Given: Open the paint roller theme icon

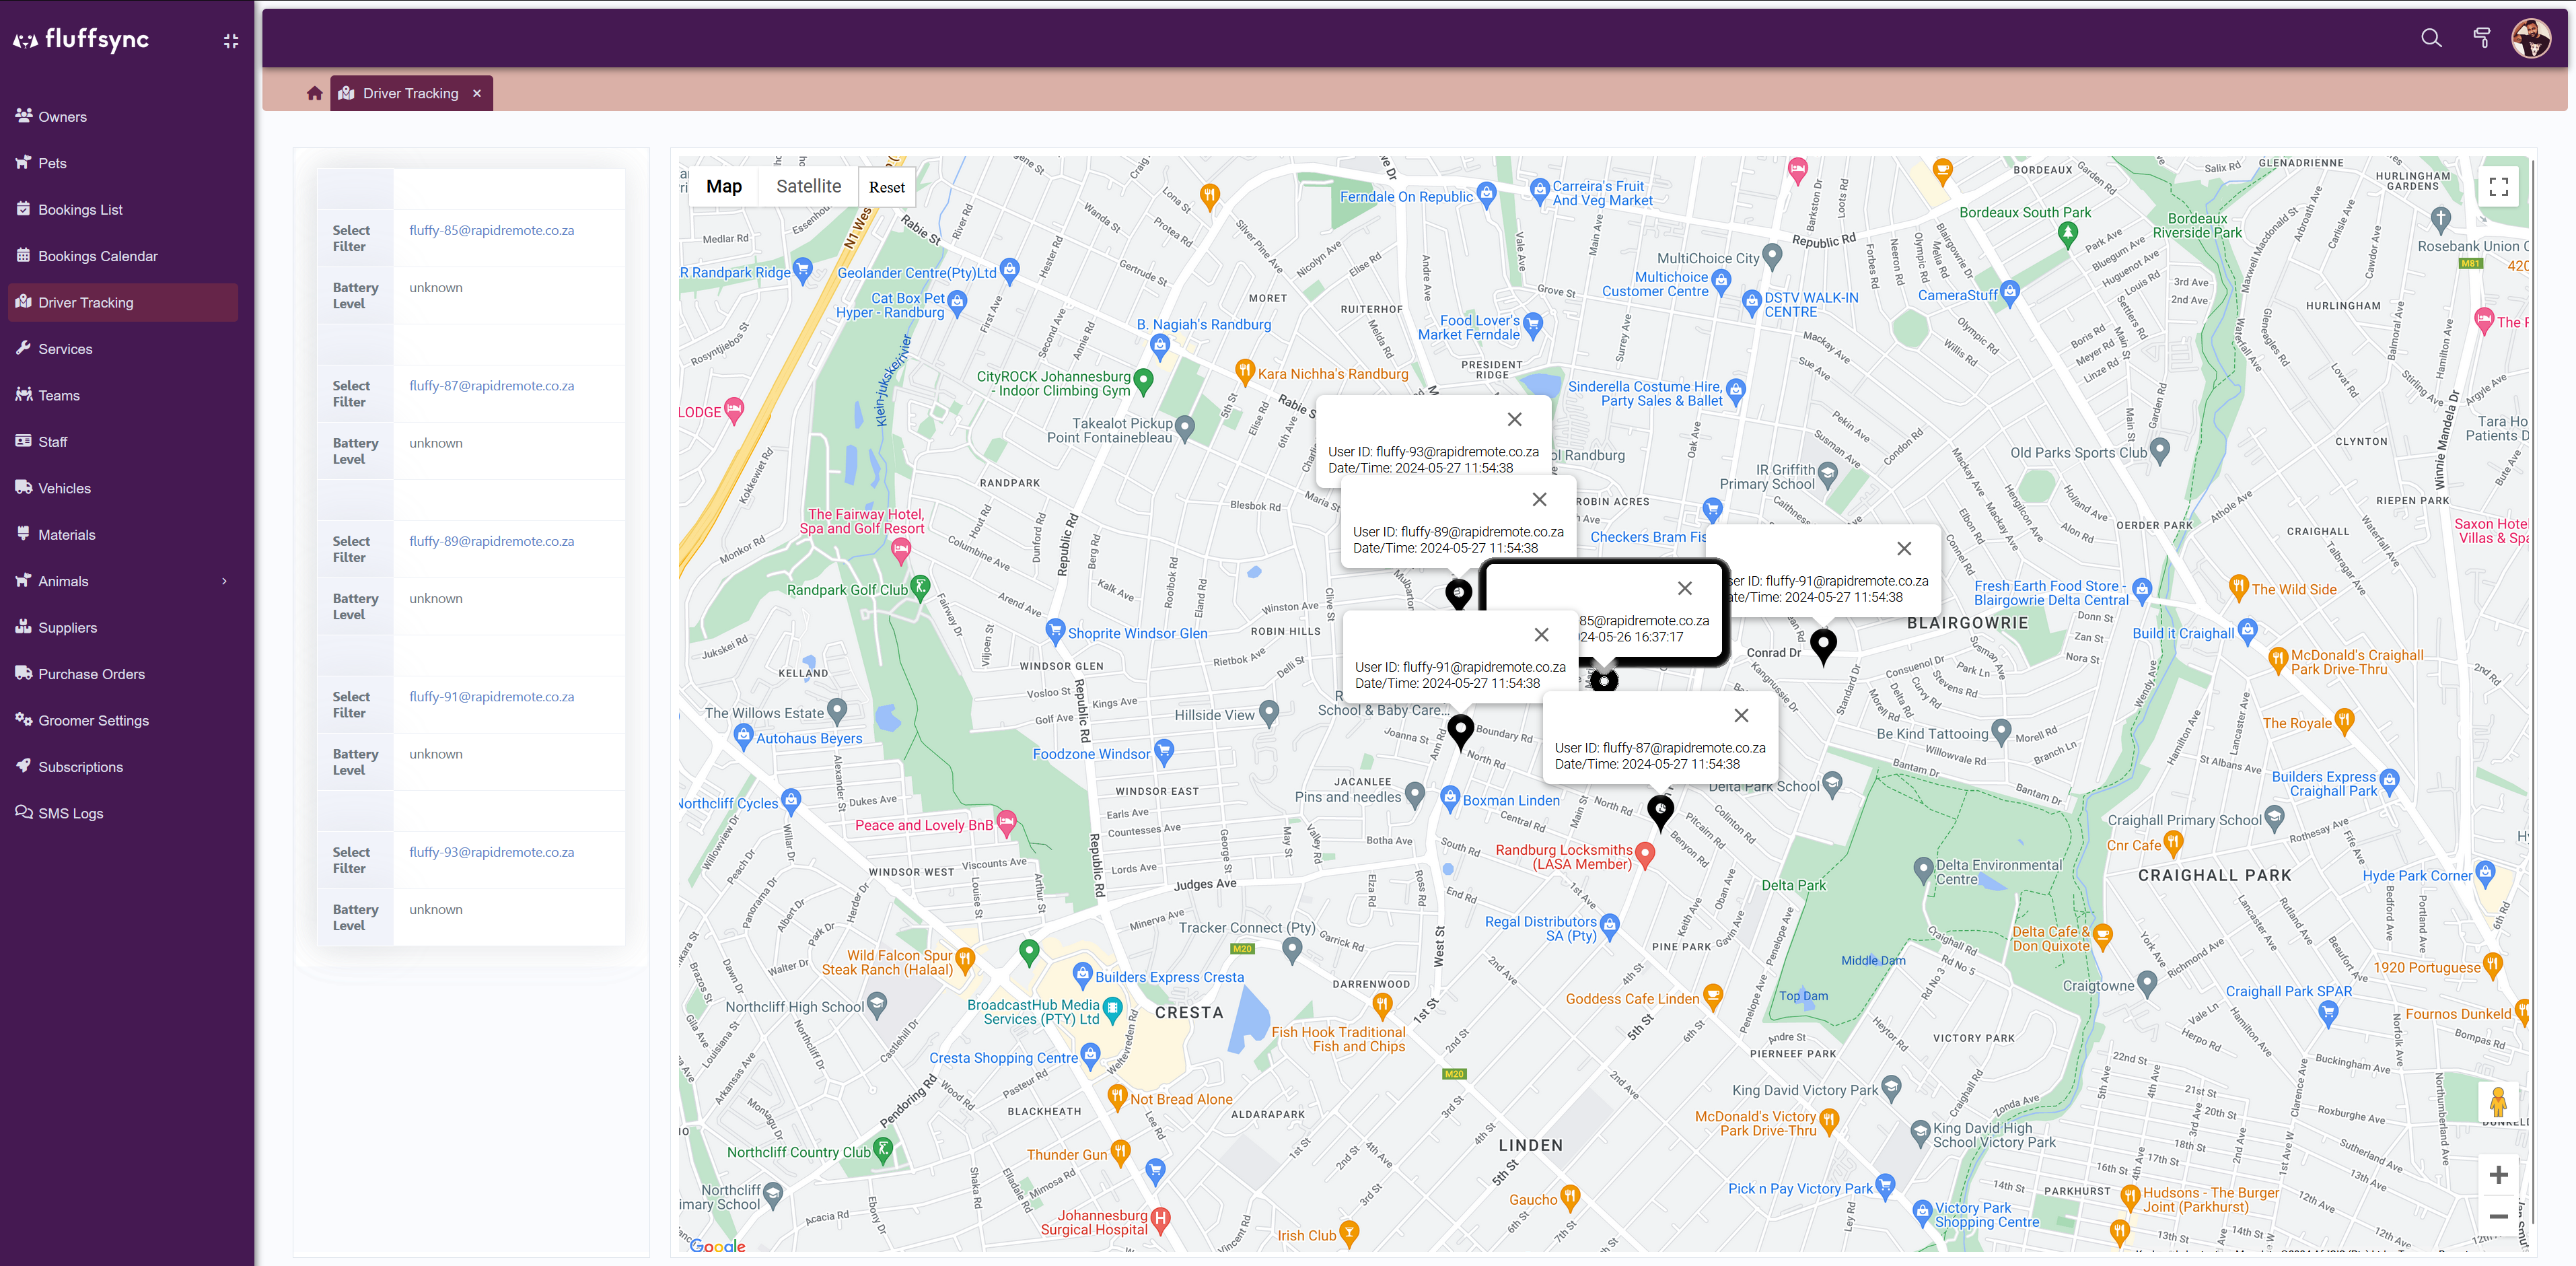Looking at the screenshot, I should click(x=2481, y=38).
